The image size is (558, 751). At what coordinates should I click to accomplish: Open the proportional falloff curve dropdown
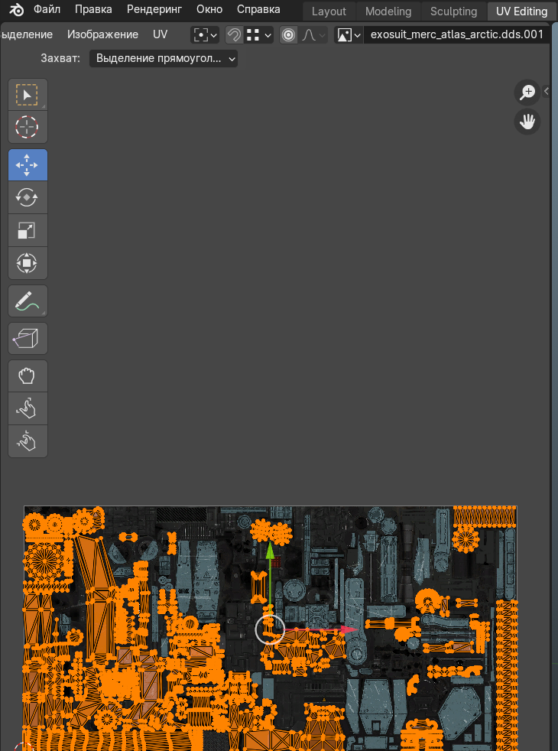click(x=313, y=35)
